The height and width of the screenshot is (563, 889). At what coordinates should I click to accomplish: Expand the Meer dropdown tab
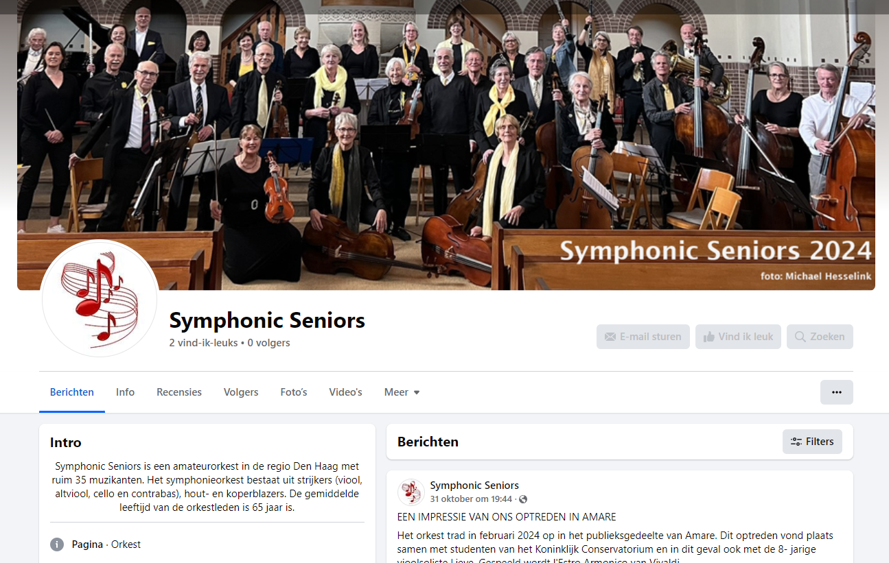[402, 392]
